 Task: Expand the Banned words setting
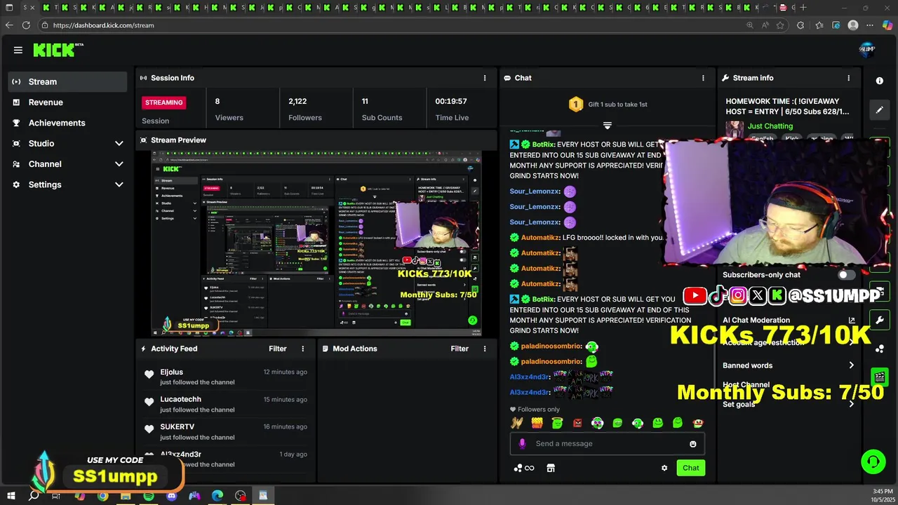(789, 365)
